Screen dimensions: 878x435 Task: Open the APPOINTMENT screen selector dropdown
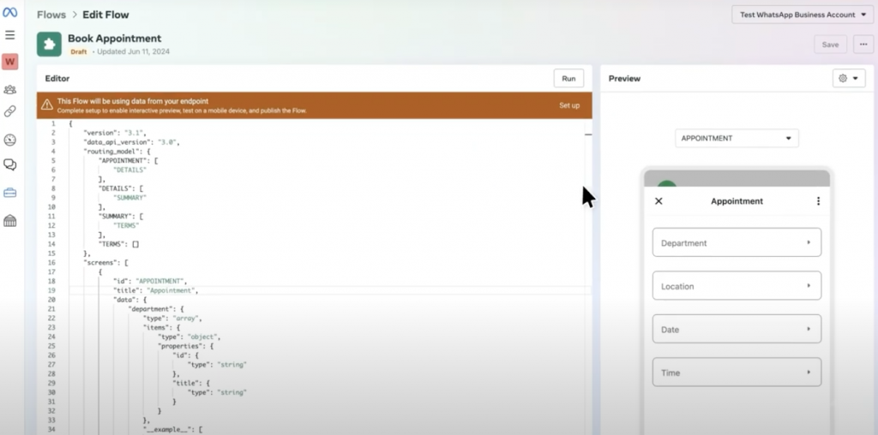tap(737, 138)
